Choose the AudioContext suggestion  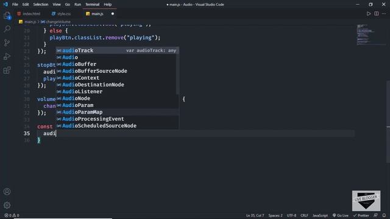coord(117,78)
